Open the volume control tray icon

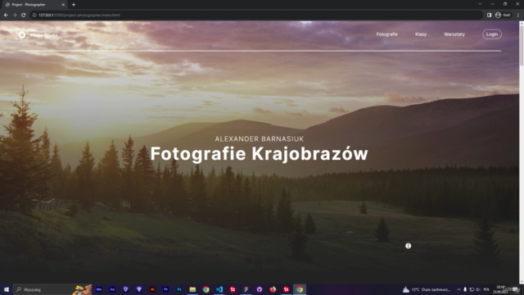coord(478,289)
